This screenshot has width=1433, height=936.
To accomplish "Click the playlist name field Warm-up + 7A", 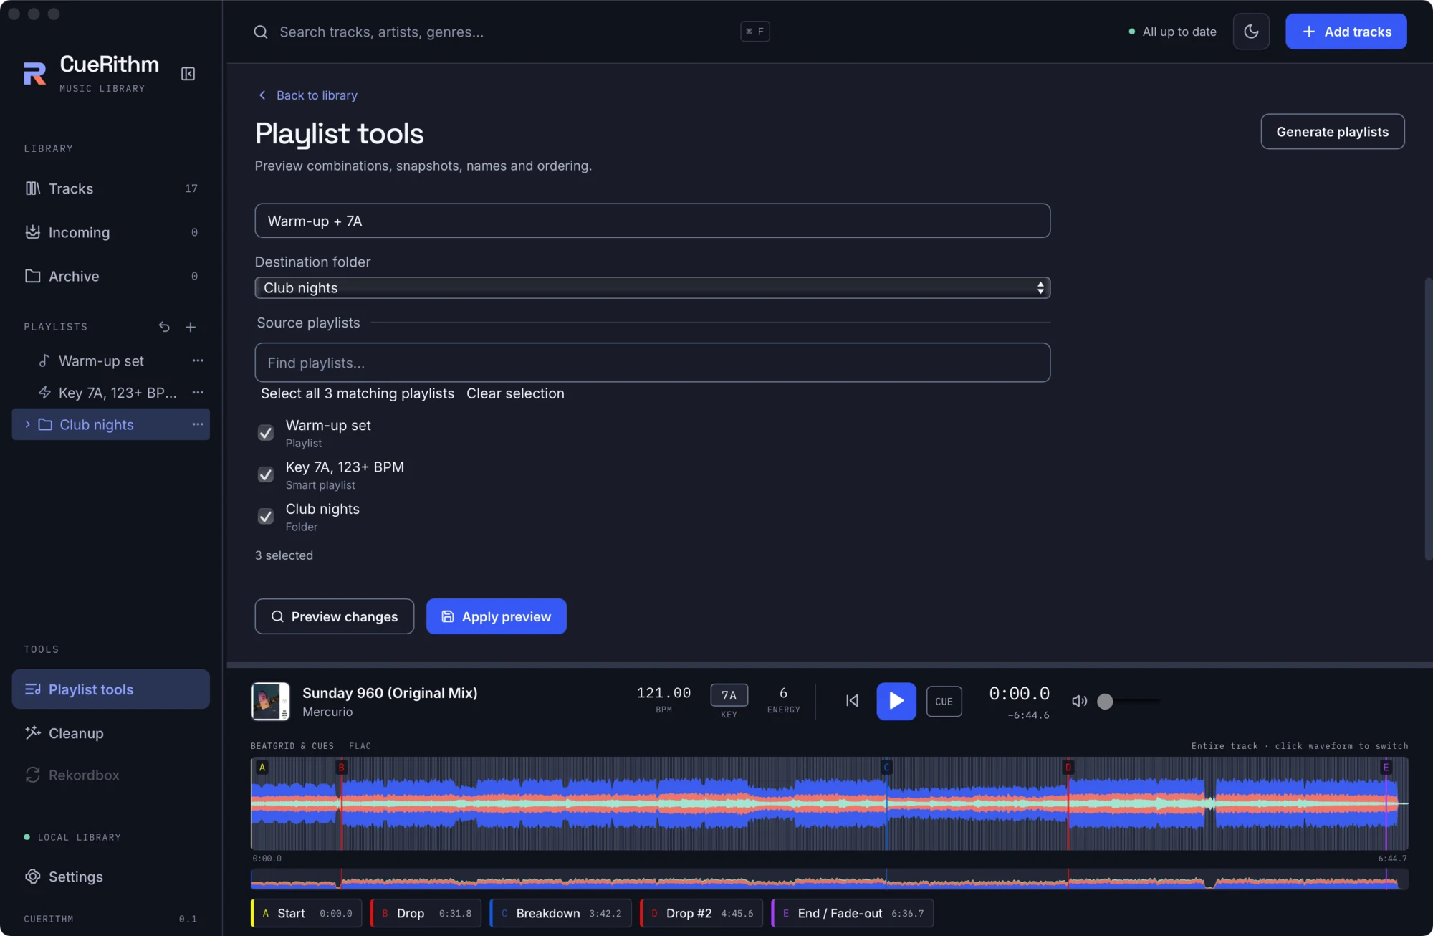I will click(653, 221).
